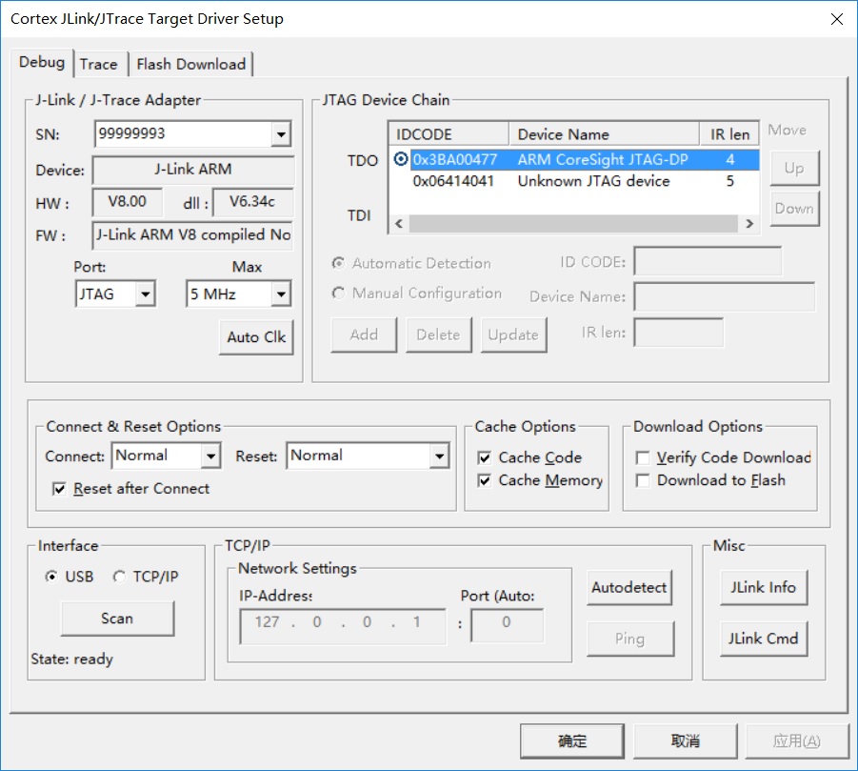The image size is (858, 771).
Task: Confirm settings with the 确定 button
Action: pos(571,741)
